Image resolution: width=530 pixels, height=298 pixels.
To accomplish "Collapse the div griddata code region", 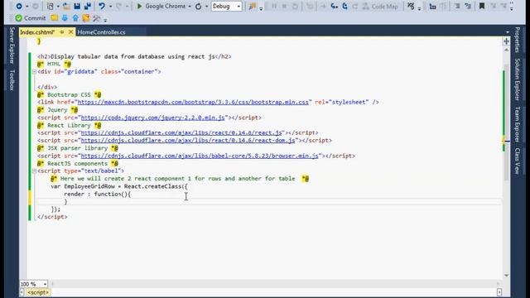I will (x=34, y=72).
